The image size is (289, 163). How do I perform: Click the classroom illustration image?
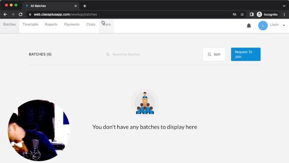pyautogui.click(x=145, y=103)
